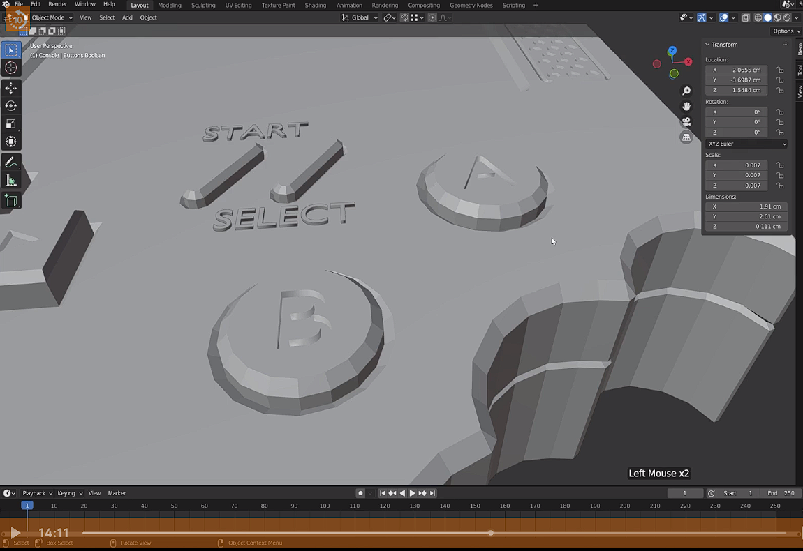The height and width of the screenshot is (551, 803).
Task: Toggle lock on Scale Z
Action: (779, 186)
